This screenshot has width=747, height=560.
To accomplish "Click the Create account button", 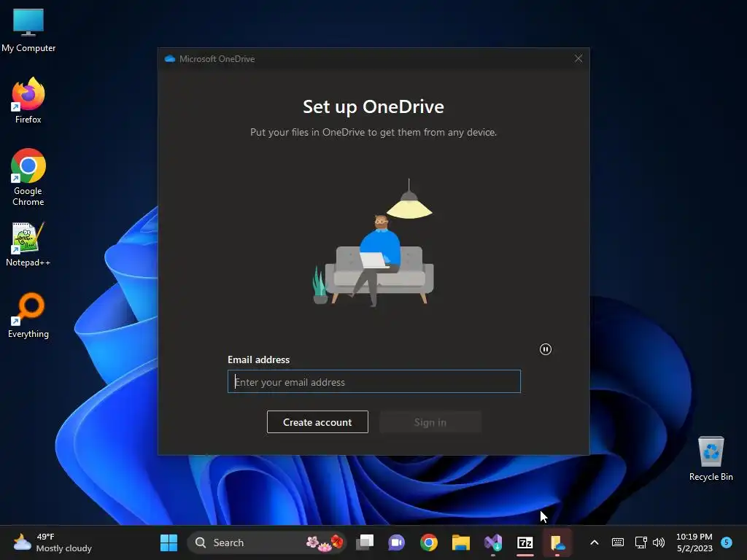I will [317, 422].
